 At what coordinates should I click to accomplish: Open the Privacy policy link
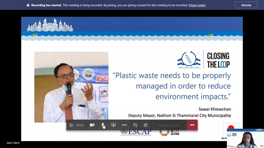(197, 5)
